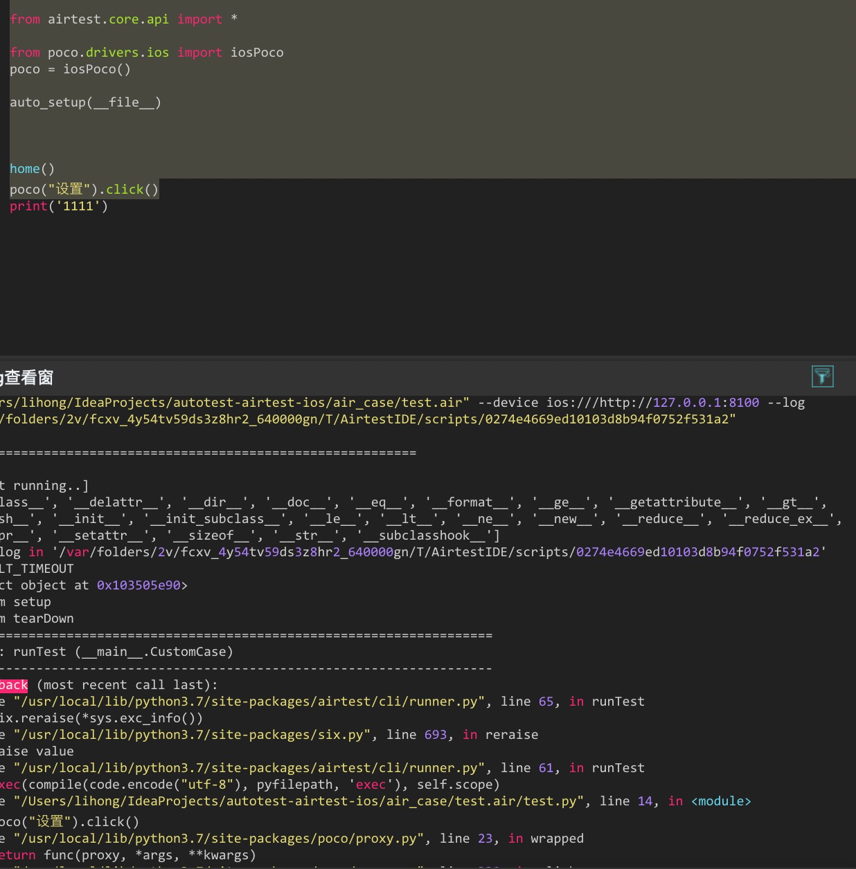Click the 'tearDown' log line

(x=37, y=619)
